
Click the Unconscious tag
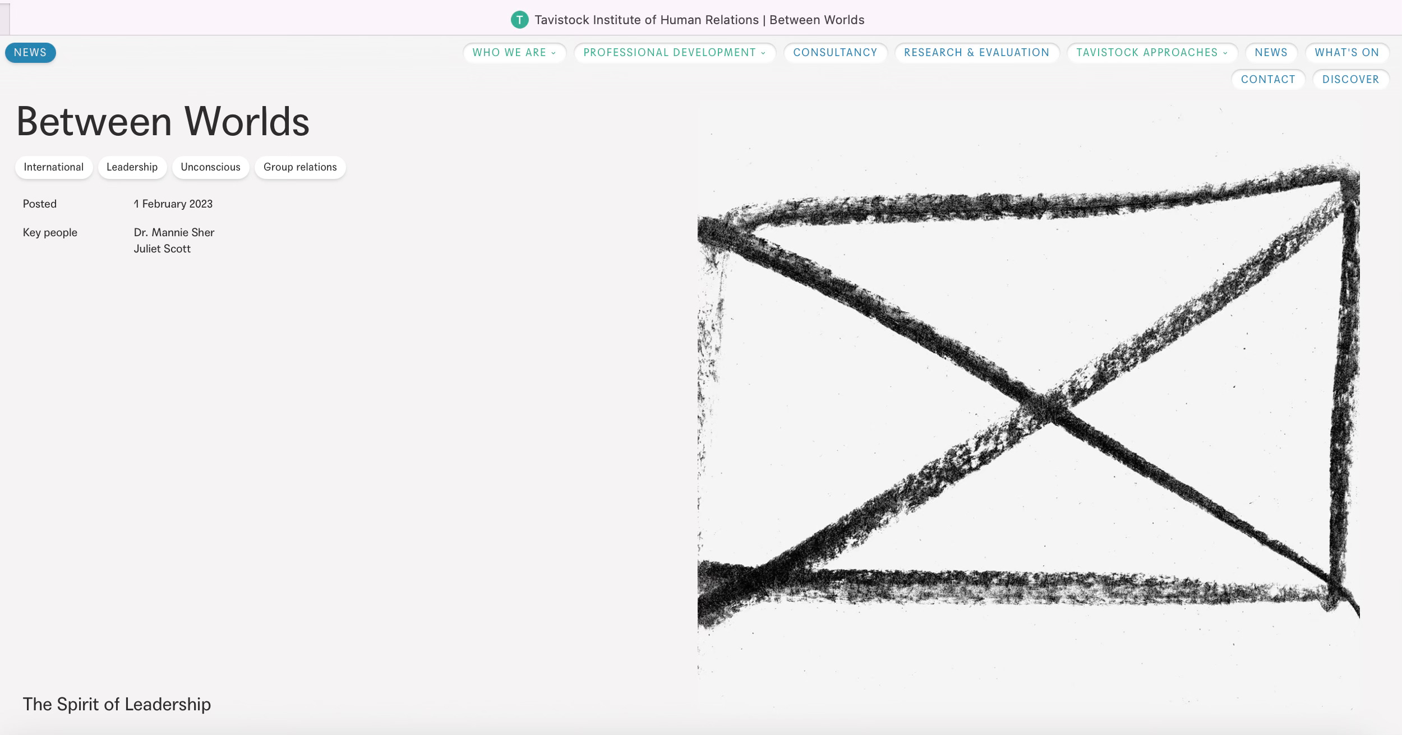210,167
